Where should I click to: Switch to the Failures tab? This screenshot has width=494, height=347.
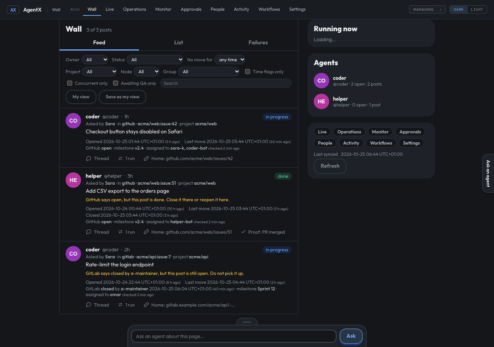point(258,43)
